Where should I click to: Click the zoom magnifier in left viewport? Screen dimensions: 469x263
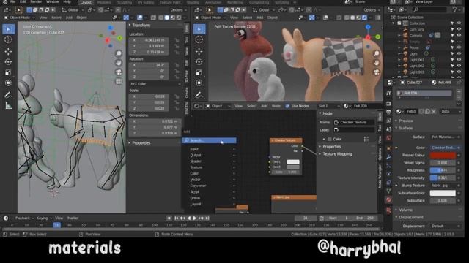pyautogui.click(x=119, y=53)
